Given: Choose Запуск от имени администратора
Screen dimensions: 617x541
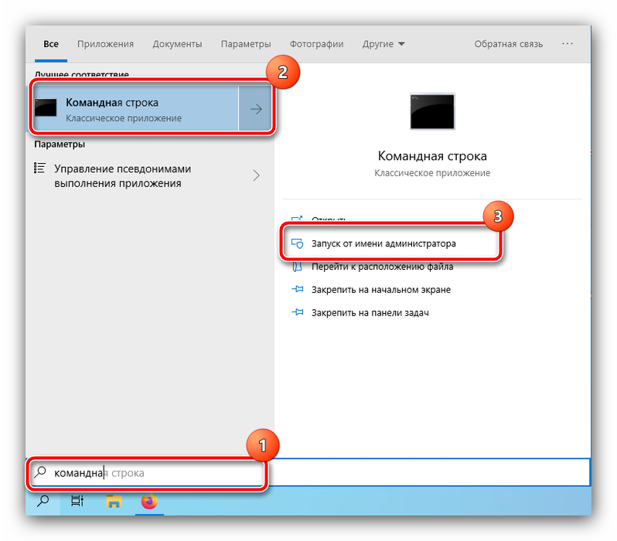Looking at the screenshot, I should (383, 243).
